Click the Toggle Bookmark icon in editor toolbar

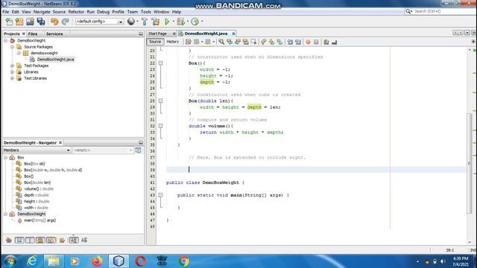point(279,42)
